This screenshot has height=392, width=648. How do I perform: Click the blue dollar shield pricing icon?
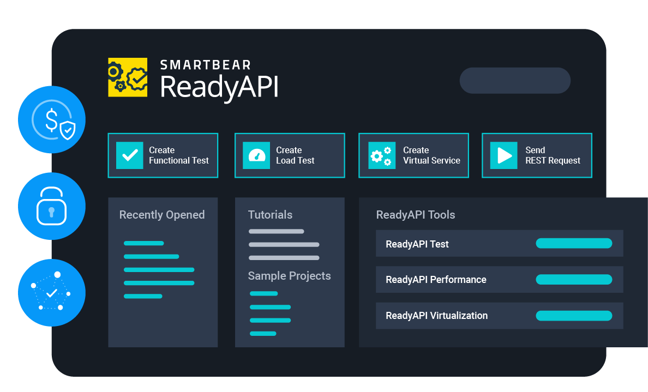pos(52,119)
